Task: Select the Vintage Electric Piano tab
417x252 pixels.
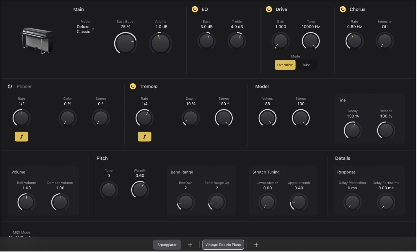Action: tap(223, 245)
